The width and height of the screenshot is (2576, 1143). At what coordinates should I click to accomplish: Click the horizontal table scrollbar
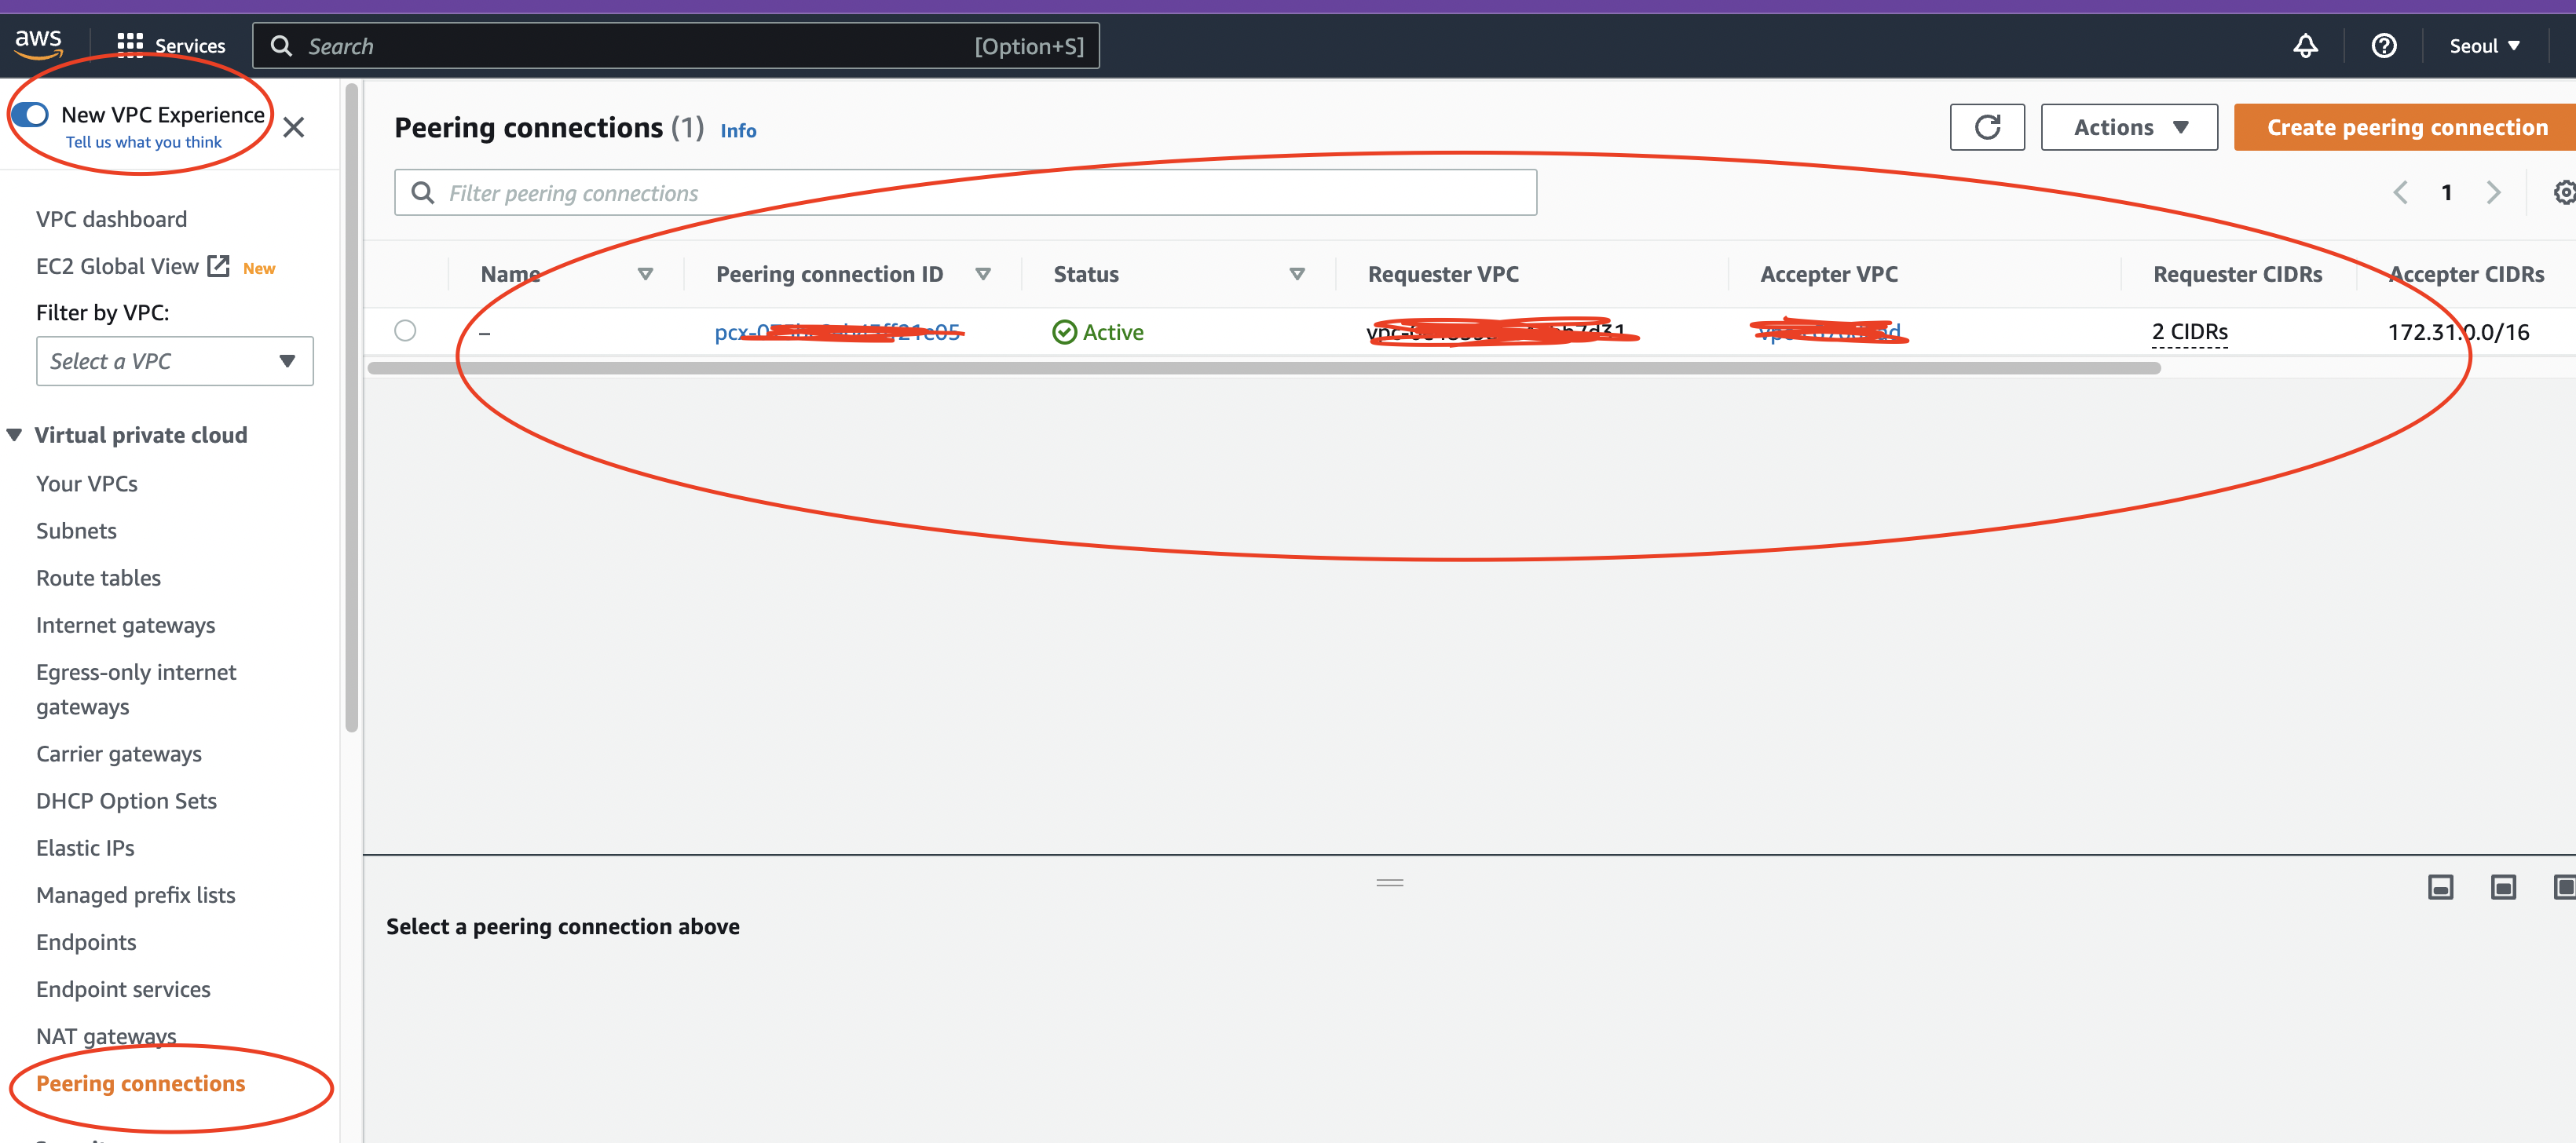click(1264, 368)
